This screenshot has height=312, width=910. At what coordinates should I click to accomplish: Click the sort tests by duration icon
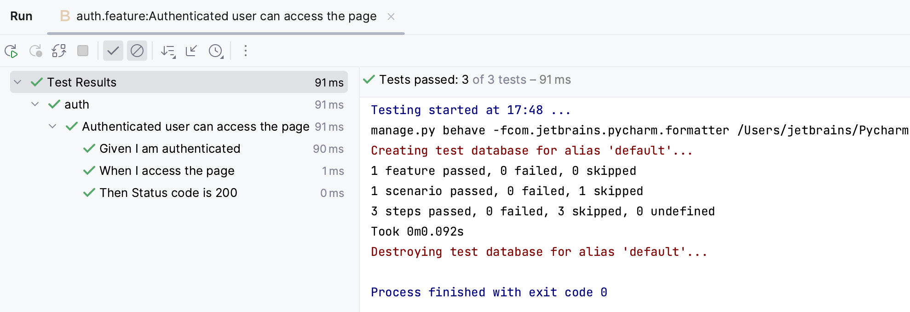coord(168,51)
